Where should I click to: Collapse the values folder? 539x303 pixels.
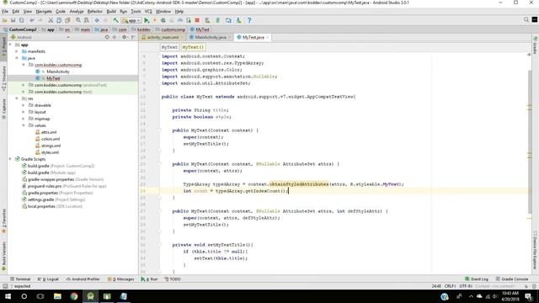tap(24, 125)
